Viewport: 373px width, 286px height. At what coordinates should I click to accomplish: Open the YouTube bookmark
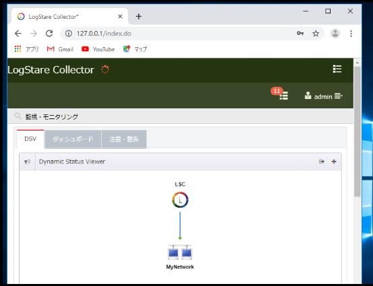98,49
